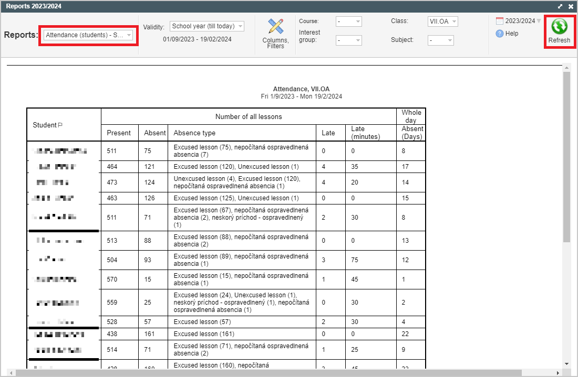Image resolution: width=578 pixels, height=377 pixels.
Task: Click the absence cell starting Excused lesson (88)
Action: (x=241, y=241)
